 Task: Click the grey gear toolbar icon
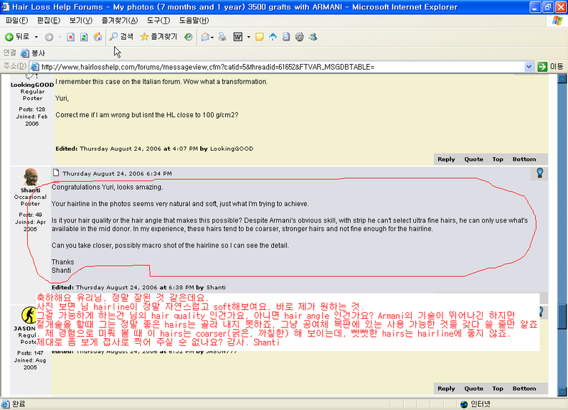[x=299, y=37]
